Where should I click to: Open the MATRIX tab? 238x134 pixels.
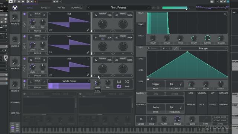(61, 7)
